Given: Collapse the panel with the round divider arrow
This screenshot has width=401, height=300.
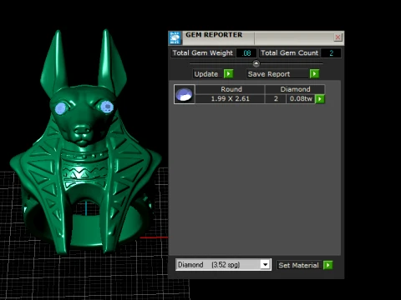Looking at the screenshot, I should [x=256, y=63].
